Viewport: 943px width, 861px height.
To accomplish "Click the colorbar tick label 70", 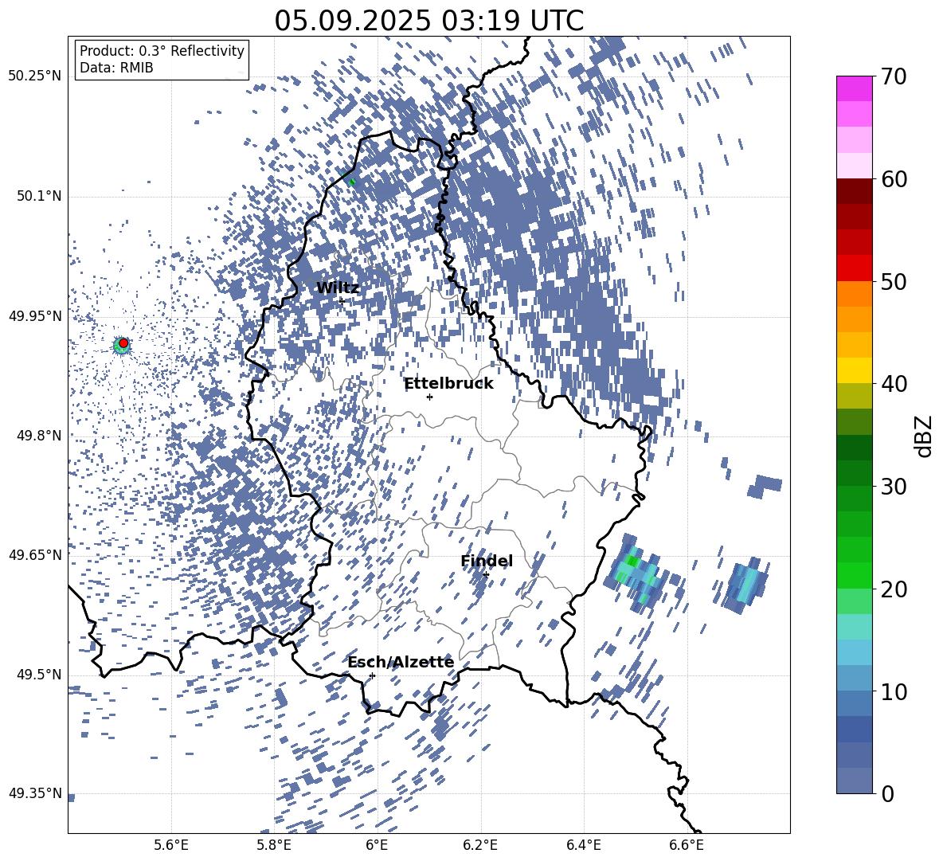I will (894, 76).
